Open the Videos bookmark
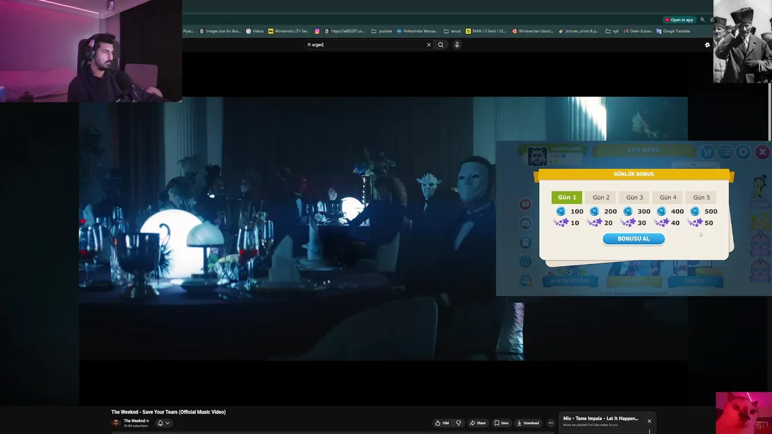Viewport: 772px width, 434px height. pos(255,31)
